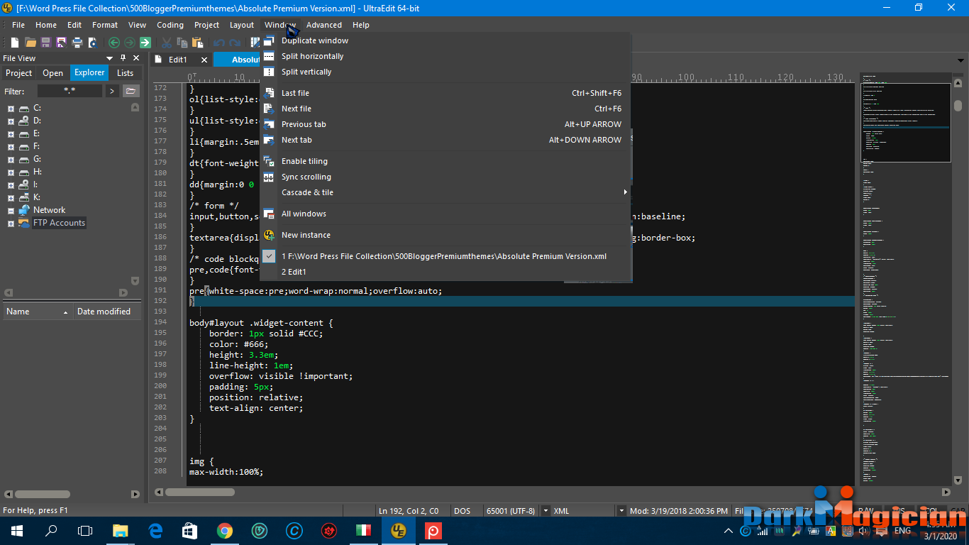Switch to the Edit1 document tab
The image size is (969, 545).
pos(177,60)
